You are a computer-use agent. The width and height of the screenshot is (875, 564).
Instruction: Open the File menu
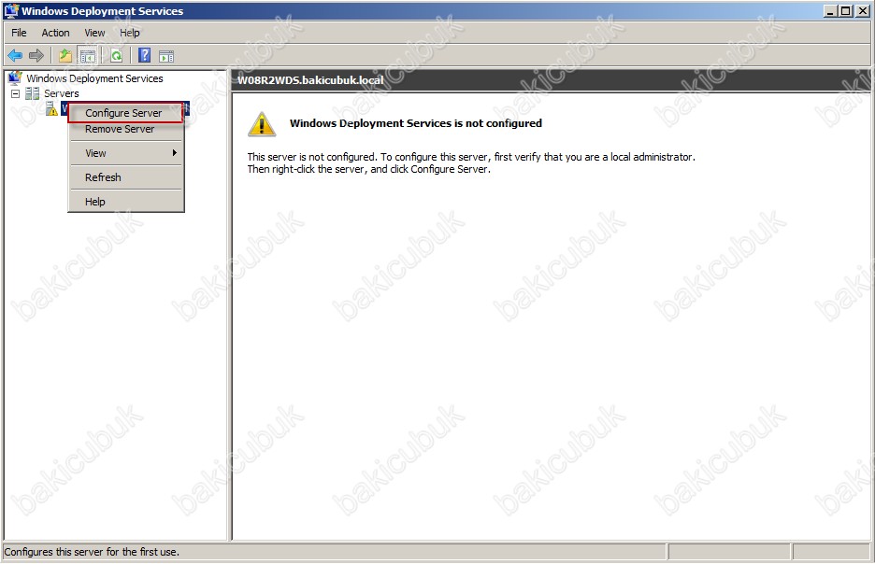point(19,33)
